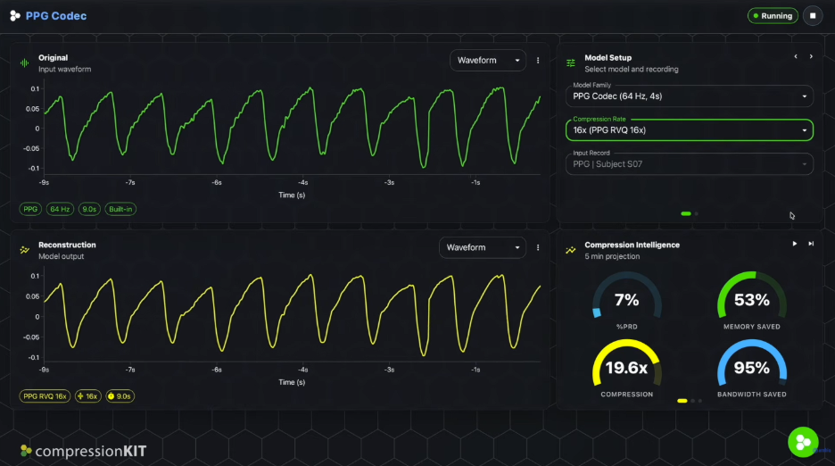Click the Running status badge
Image resolution: width=835 pixels, height=466 pixels.
pyautogui.click(x=773, y=16)
